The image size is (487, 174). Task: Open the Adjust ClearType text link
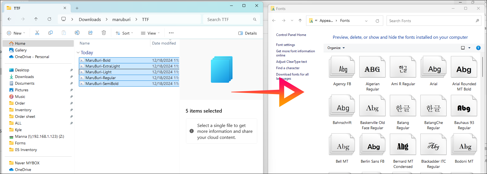(x=291, y=62)
